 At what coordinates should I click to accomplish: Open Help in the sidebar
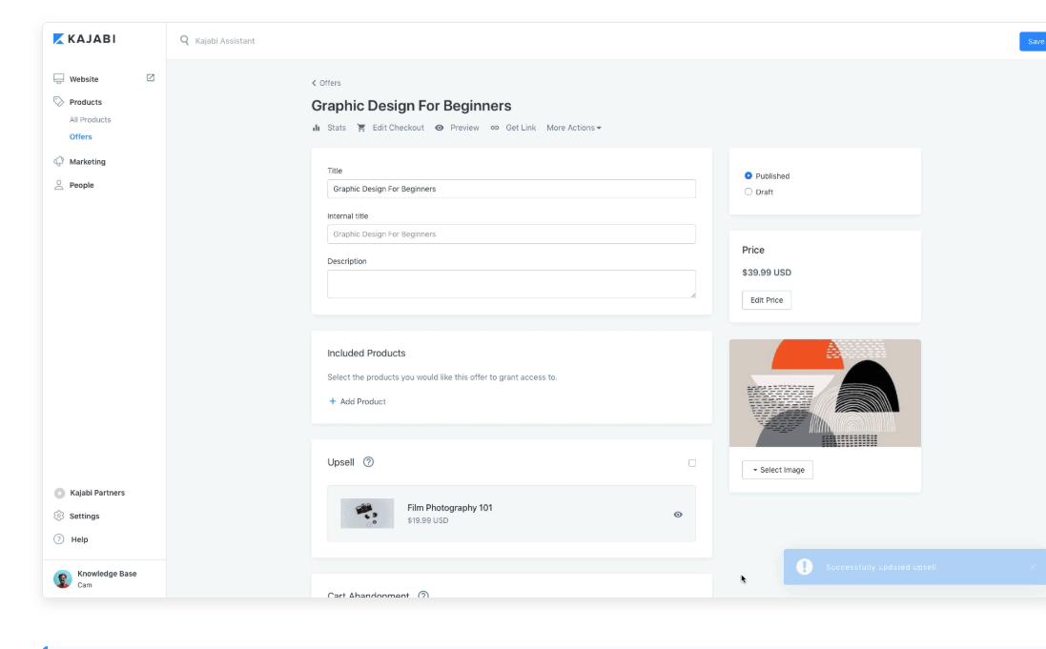pyautogui.click(x=79, y=539)
